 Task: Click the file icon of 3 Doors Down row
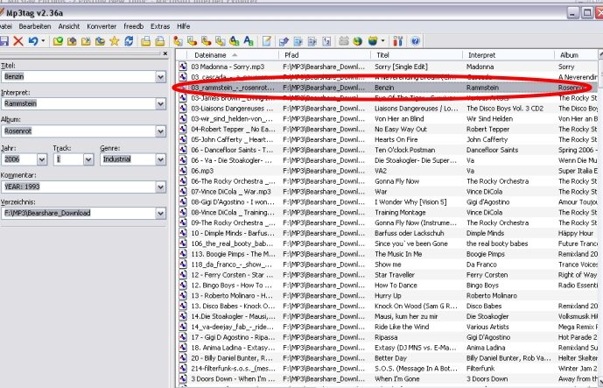183,378
